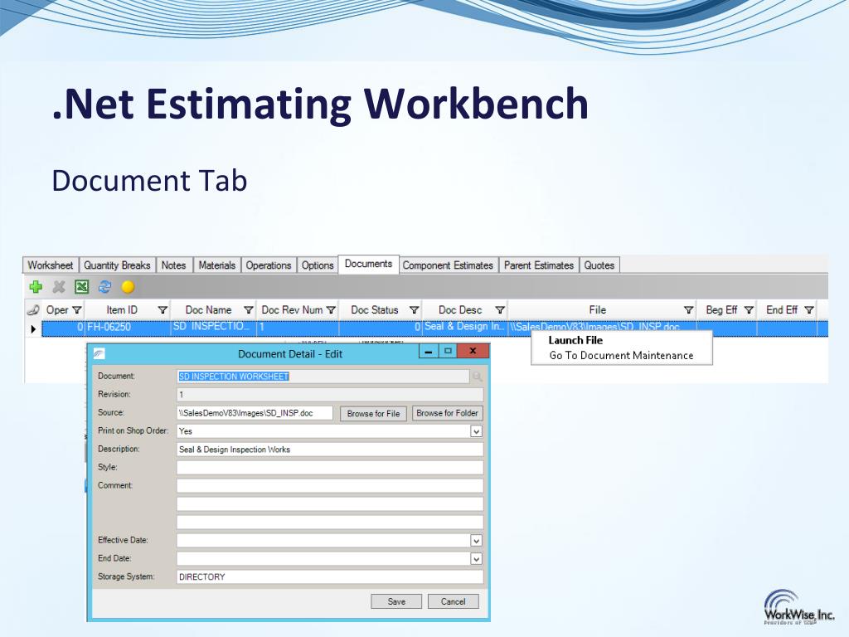Image resolution: width=849 pixels, height=637 pixels.
Task: Click the paperclip attachment column icon
Action: [x=33, y=310]
